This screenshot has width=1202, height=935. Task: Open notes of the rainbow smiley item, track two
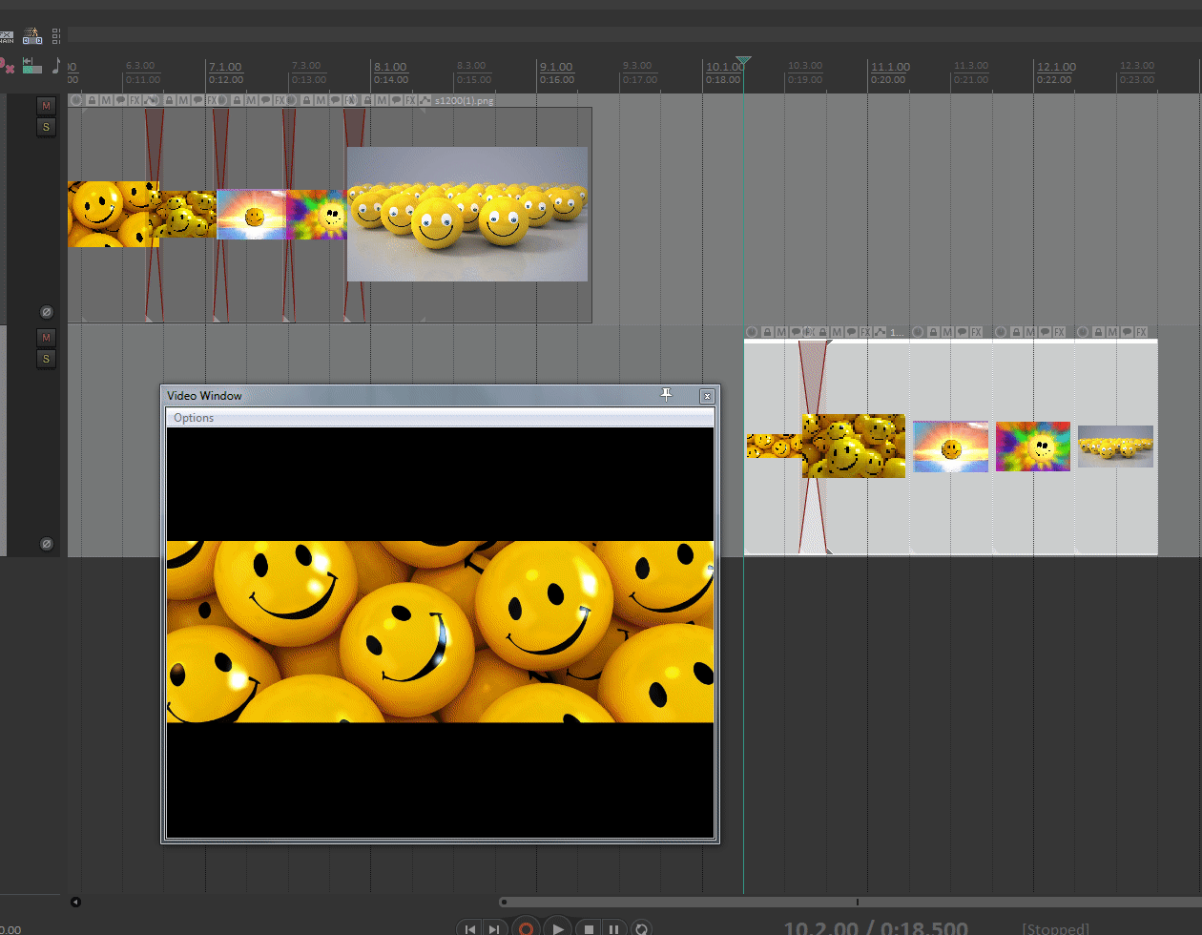point(1045,332)
